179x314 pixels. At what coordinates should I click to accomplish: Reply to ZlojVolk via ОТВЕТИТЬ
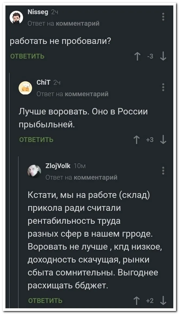tap(45, 301)
